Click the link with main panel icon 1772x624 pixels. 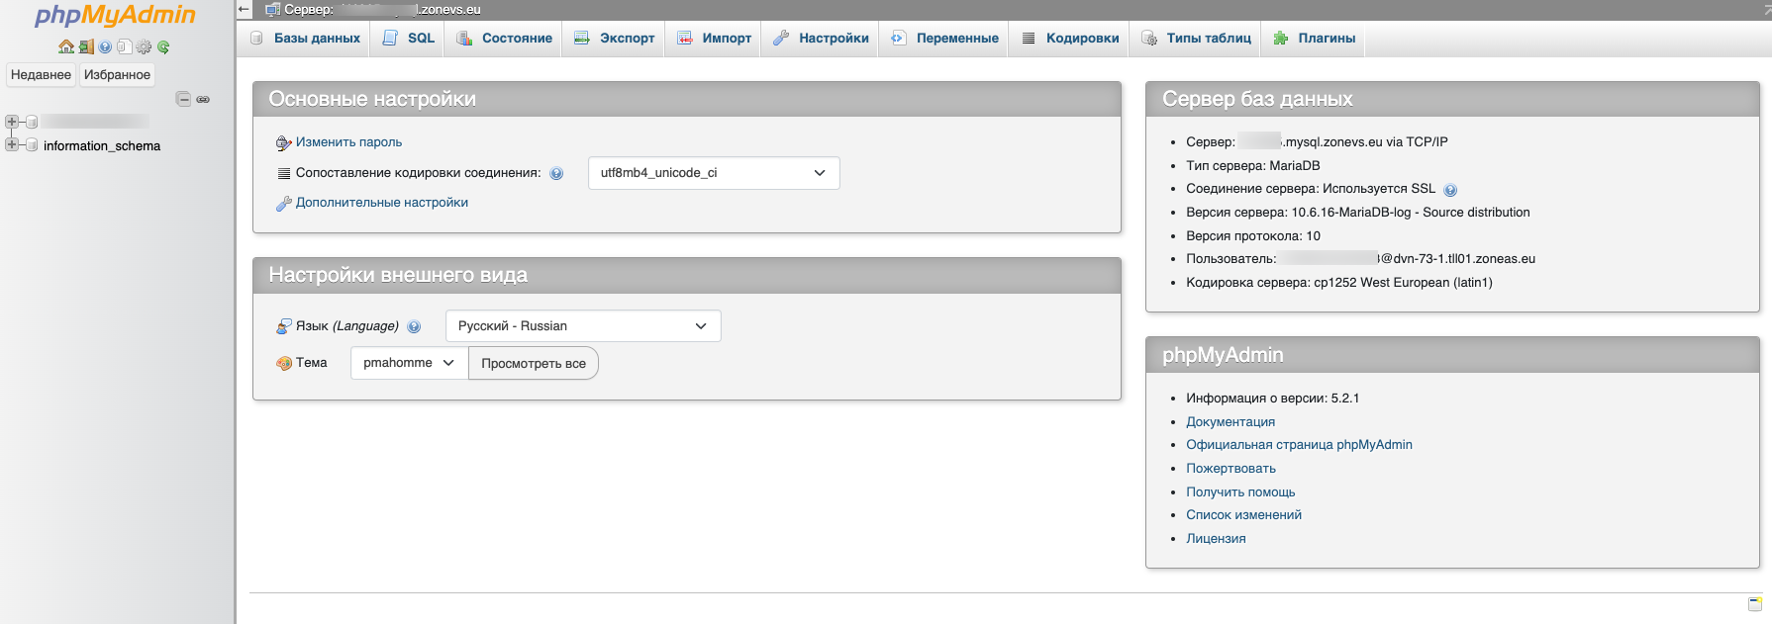pos(203,99)
